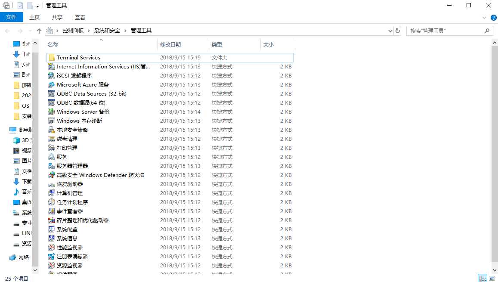Open the recent locations dropdown arrow
This screenshot has width=498, height=282.
(30, 31)
